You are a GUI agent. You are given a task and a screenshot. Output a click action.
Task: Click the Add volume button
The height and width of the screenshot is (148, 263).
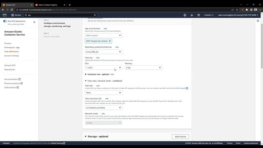[x=180, y=136]
